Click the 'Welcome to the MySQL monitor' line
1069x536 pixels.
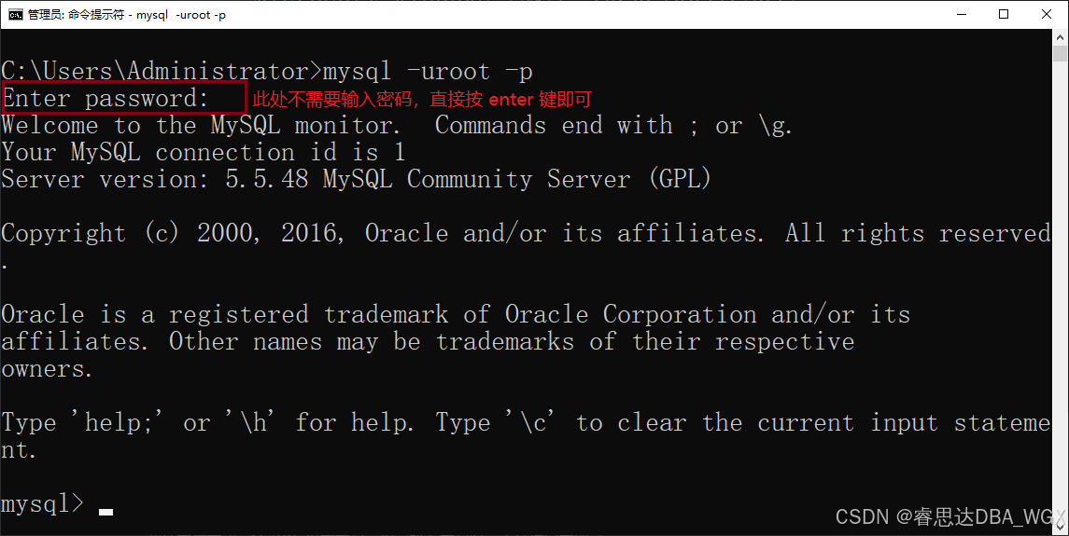397,126
